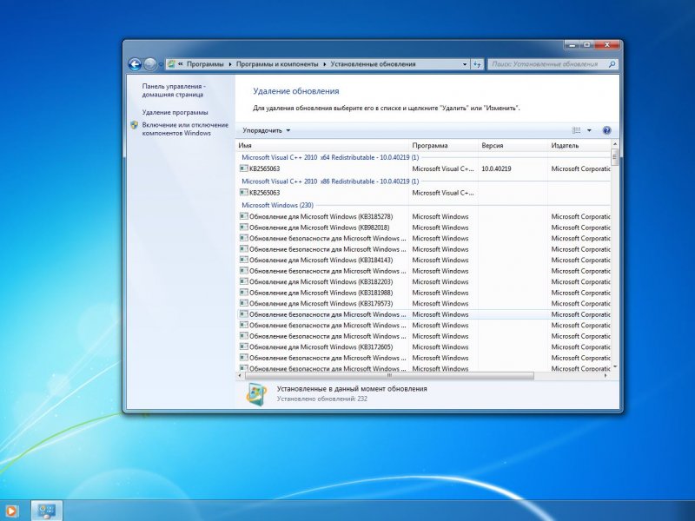Click the vertical scrollbar up arrow

click(x=614, y=144)
